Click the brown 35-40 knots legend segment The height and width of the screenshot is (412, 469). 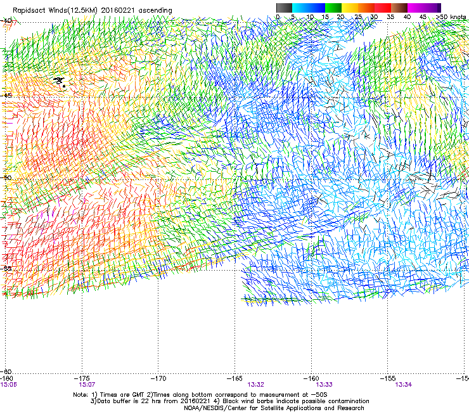click(399, 8)
